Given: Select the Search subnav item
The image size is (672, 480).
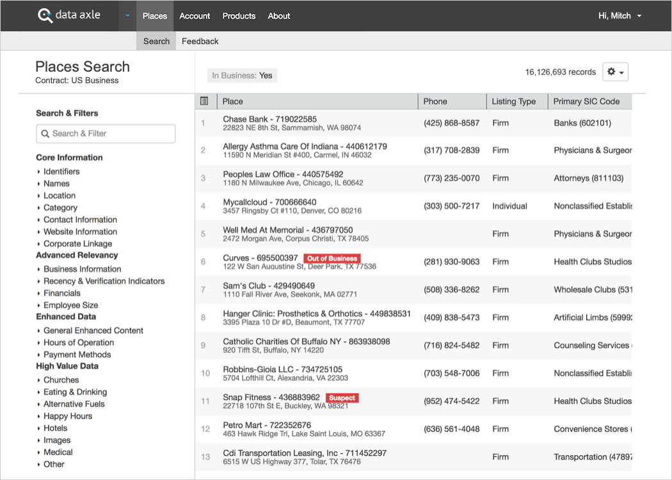Looking at the screenshot, I should click(x=156, y=41).
